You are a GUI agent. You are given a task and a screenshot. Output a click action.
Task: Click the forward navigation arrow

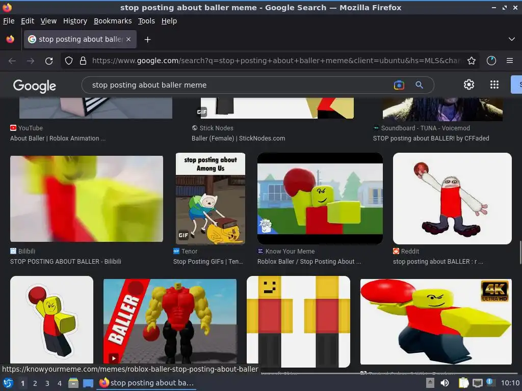click(31, 61)
